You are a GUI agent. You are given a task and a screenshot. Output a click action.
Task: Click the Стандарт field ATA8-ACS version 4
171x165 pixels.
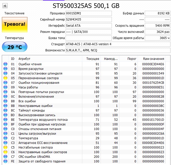coord(118,44)
